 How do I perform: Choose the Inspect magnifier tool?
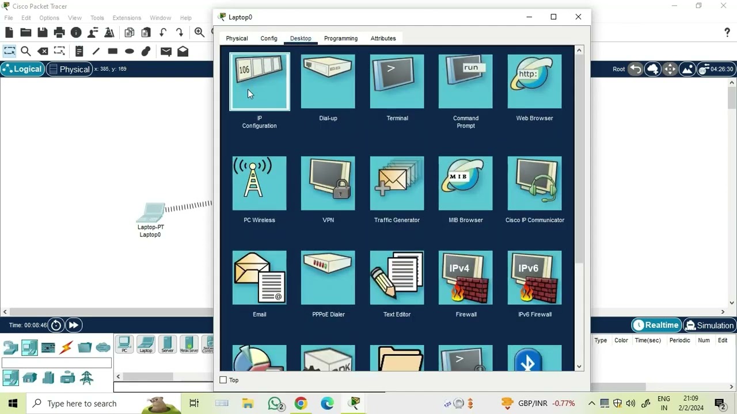pyautogui.click(x=25, y=51)
